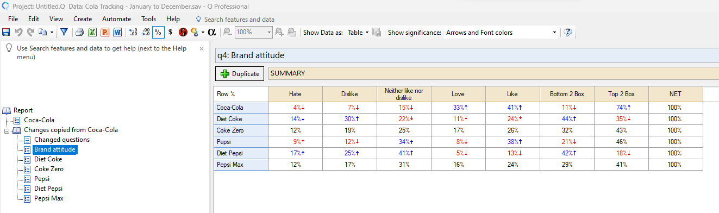Close the search help tip
This screenshot has height=213, width=719.
pyautogui.click(x=202, y=48)
